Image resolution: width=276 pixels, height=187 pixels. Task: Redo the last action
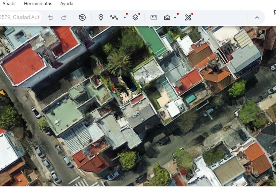64,17
